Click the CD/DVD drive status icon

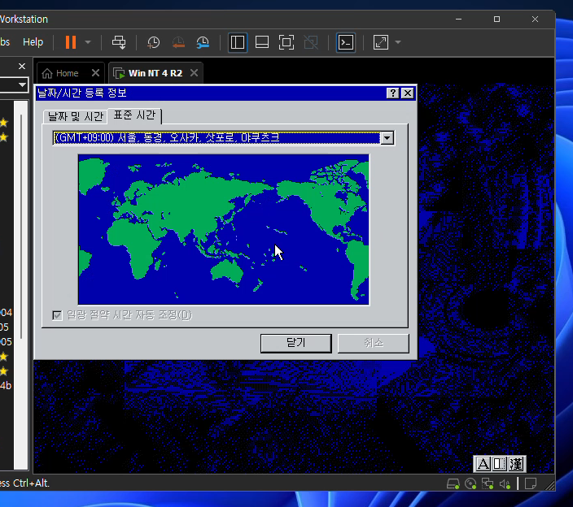[x=470, y=484]
